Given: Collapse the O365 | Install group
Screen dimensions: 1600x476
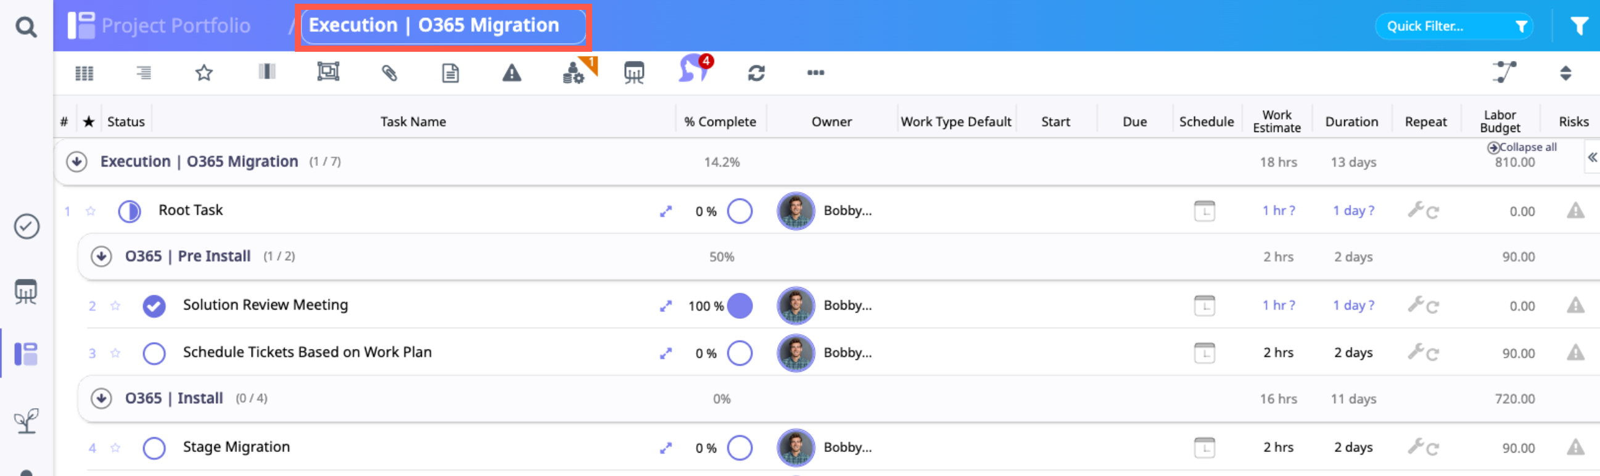Looking at the screenshot, I should 101,398.
